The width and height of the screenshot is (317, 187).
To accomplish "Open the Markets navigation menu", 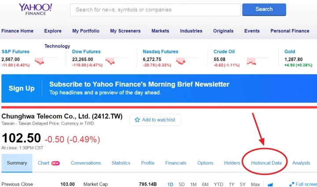I will (x=160, y=31).
